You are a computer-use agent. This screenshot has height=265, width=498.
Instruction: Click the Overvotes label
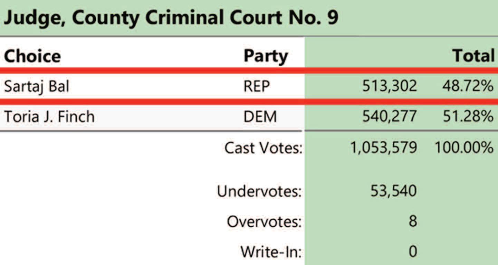coord(264,221)
